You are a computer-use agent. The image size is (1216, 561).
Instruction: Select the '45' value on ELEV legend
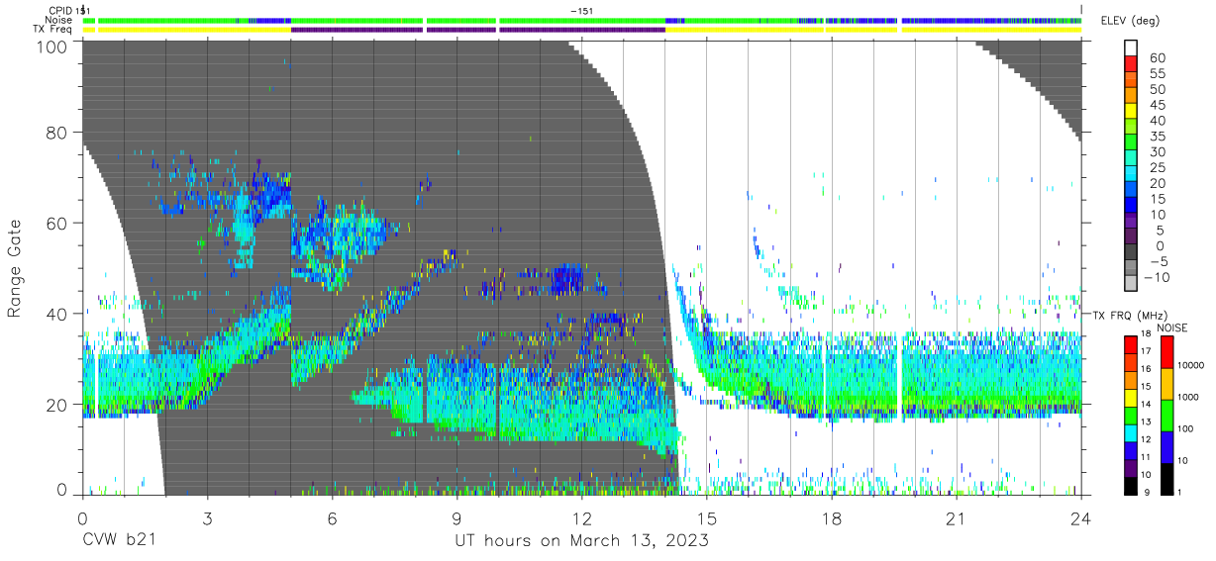(1157, 105)
